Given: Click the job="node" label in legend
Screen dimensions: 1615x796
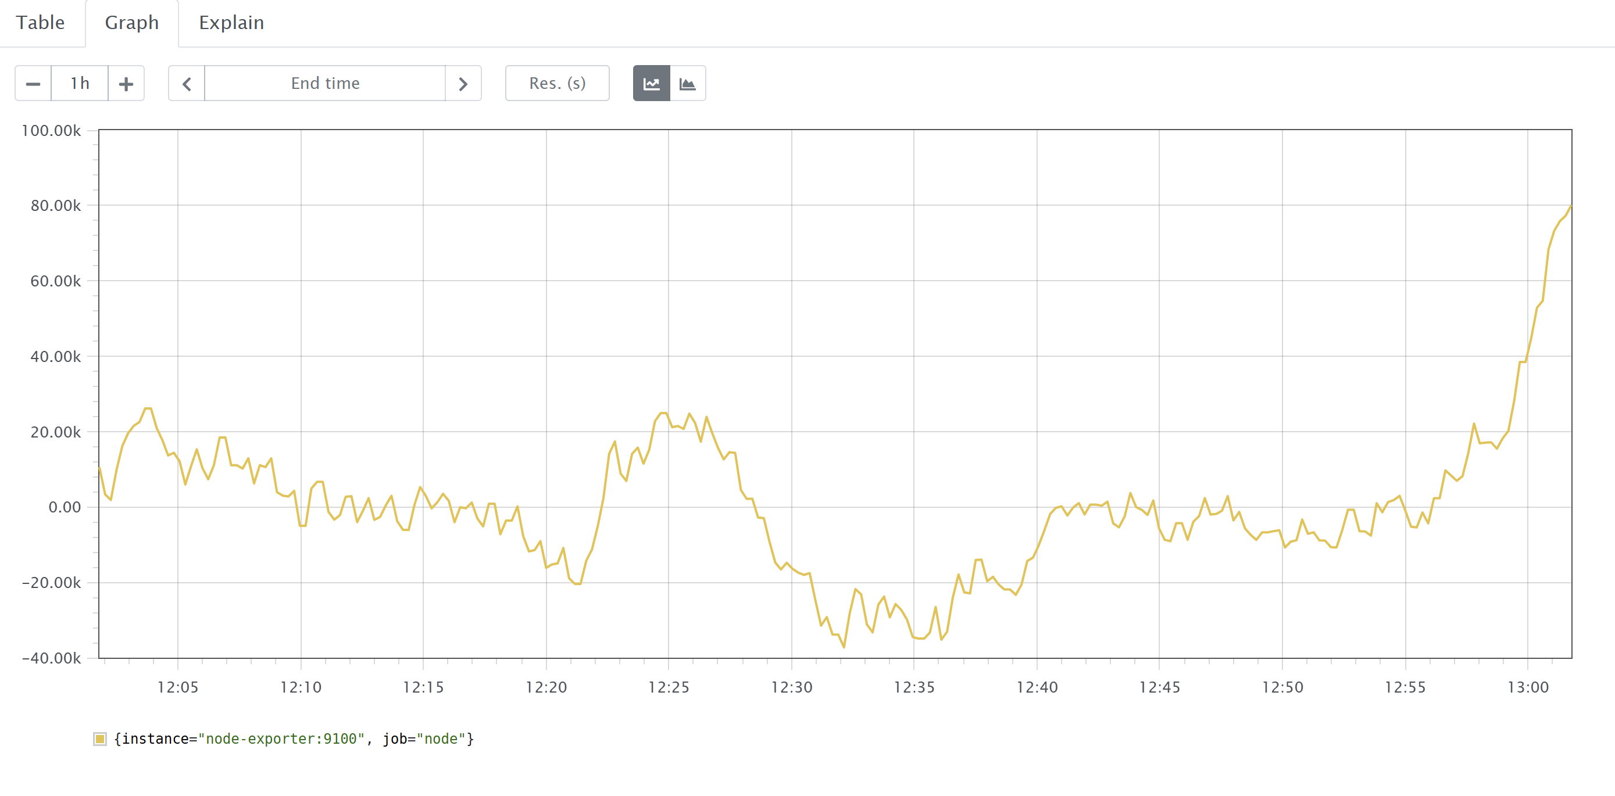Looking at the screenshot, I should tap(427, 739).
